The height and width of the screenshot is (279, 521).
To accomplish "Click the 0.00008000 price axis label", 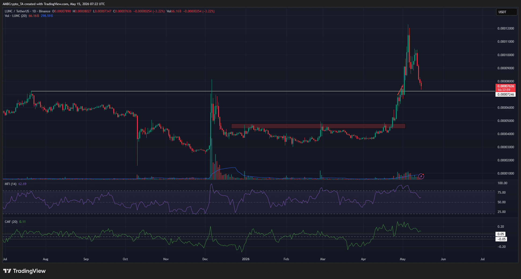I will tap(506, 81).
